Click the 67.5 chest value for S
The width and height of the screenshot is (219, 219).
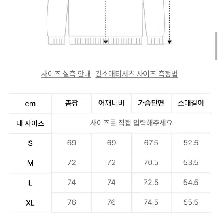[151, 143]
